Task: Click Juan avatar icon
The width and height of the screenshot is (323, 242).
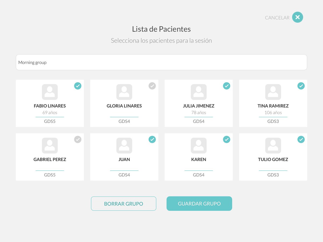Action: (x=124, y=145)
